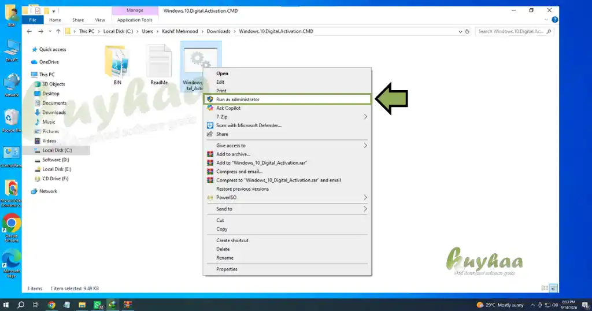Screen dimensions: 592x311
Task: Select Add to archive... entry
Action: (287, 154)
